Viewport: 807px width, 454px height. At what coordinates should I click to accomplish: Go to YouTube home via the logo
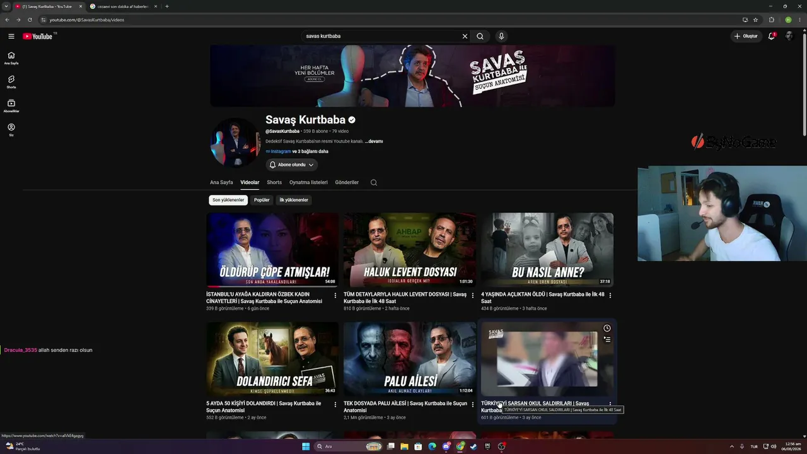click(38, 36)
